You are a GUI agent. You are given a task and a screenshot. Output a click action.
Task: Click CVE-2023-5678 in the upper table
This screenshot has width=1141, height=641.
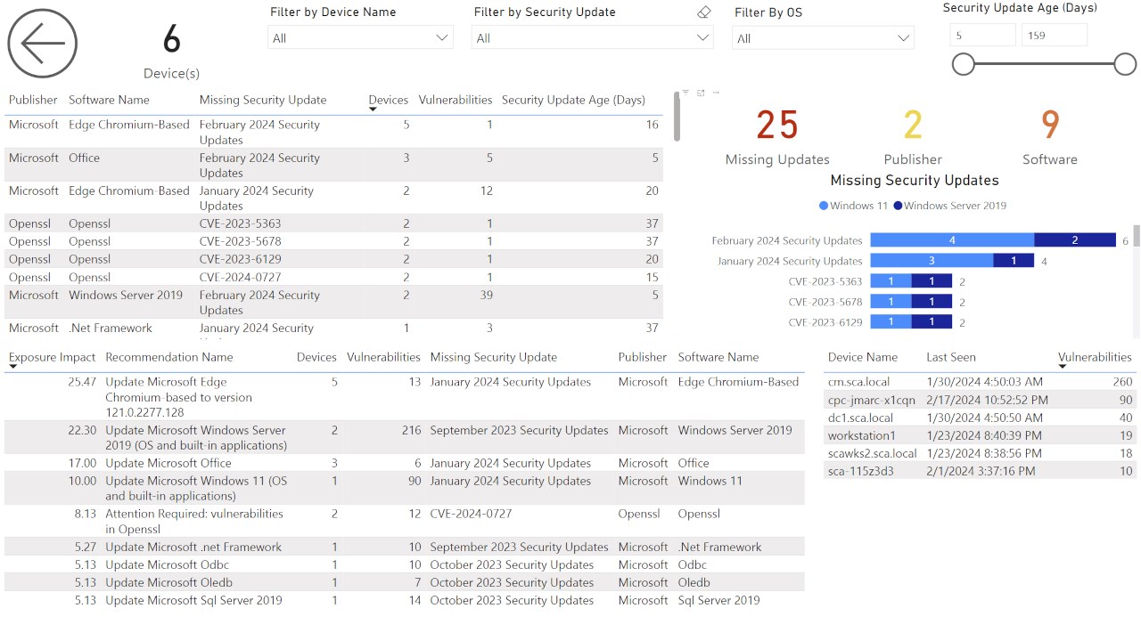coord(240,241)
